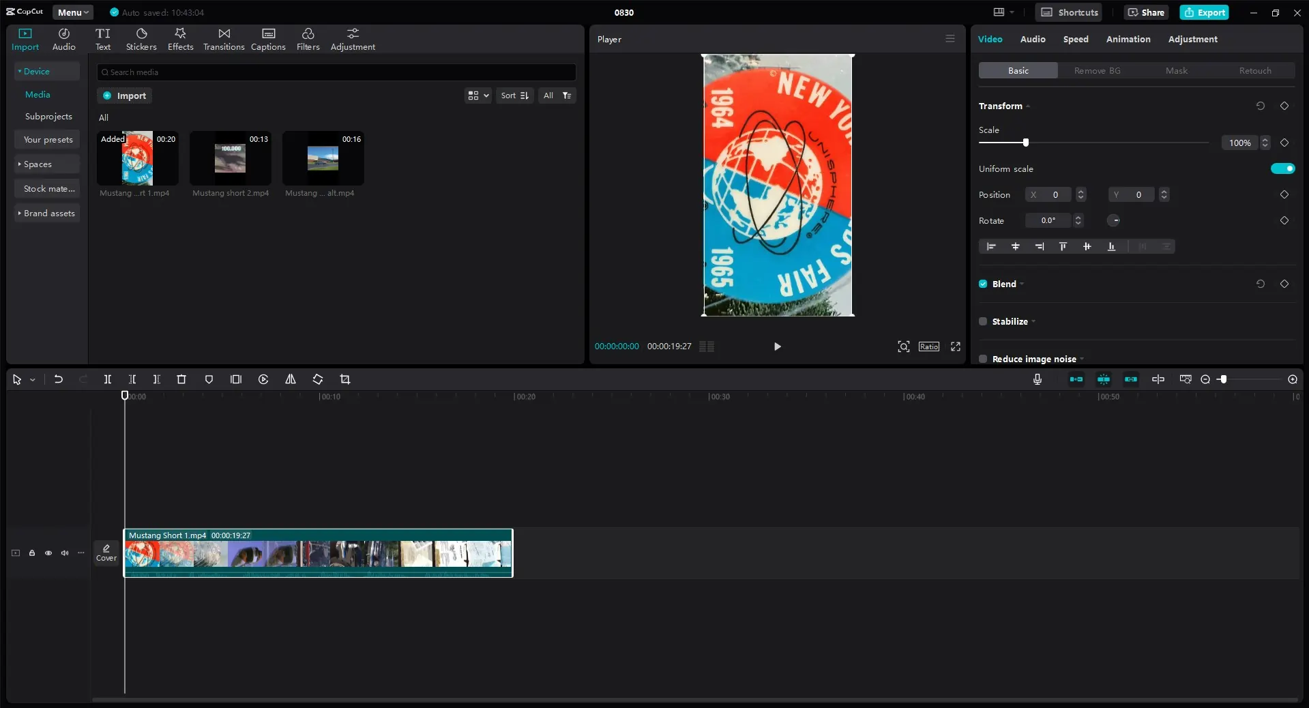The width and height of the screenshot is (1309, 708).
Task: Open the Captions panel
Action: point(268,40)
